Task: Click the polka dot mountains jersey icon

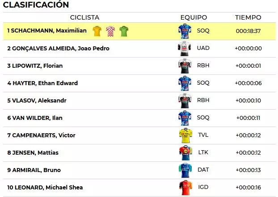Action: coord(110,31)
